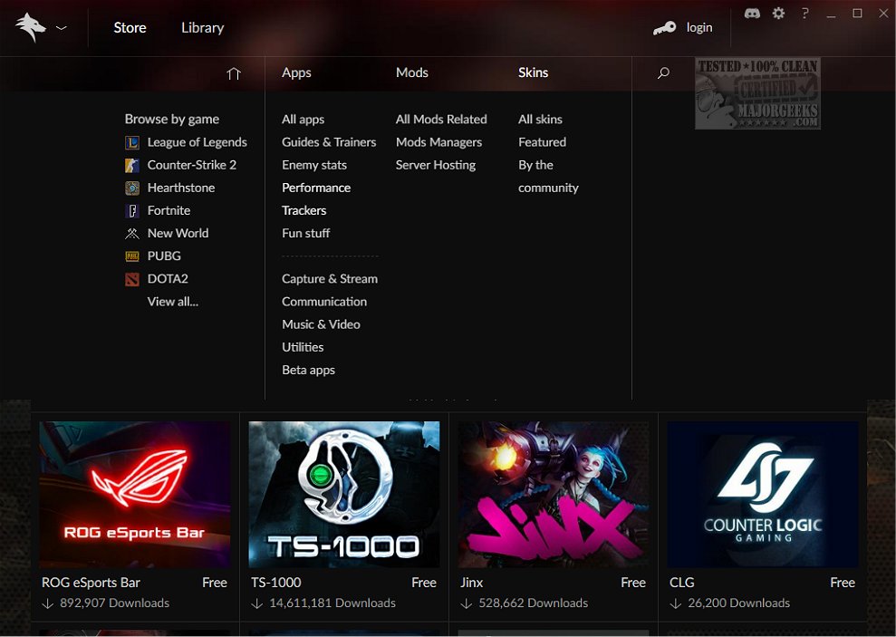Screen dimensions: 896x637
Task: Open the Discord icon link
Action: (x=752, y=14)
